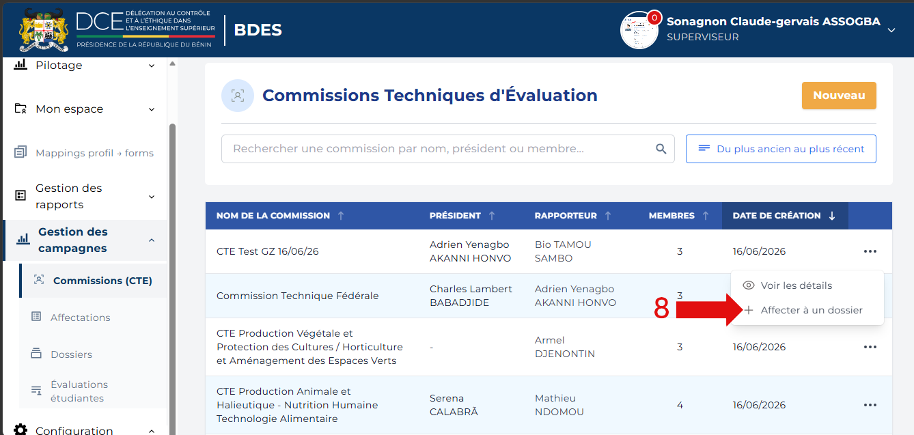Toggle Du plus ancien au plus récent sort
The image size is (914, 435).
781,149
